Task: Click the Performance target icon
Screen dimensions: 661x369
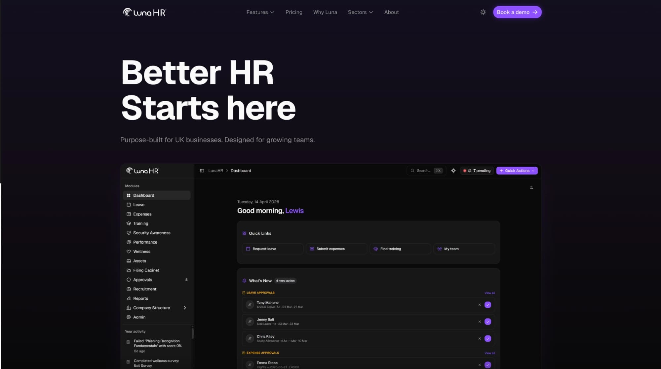Action: 129,242
